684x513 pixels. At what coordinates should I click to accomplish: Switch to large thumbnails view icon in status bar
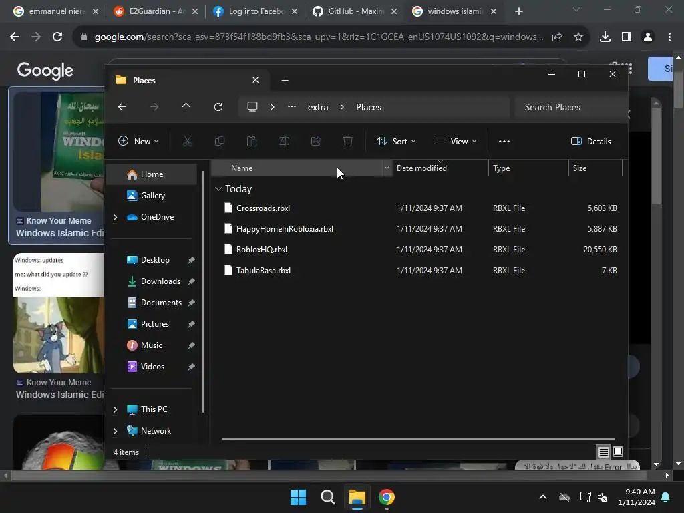(x=618, y=452)
